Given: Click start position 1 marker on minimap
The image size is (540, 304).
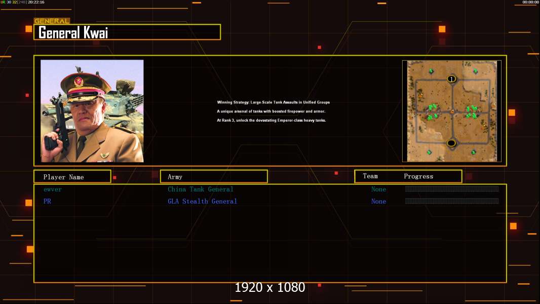Looking at the screenshot, I should [452, 79].
